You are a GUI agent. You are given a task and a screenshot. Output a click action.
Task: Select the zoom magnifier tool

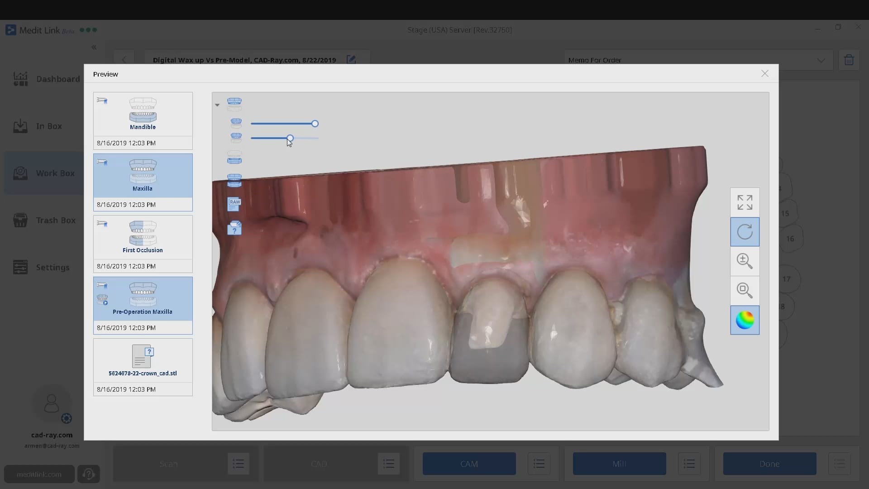coord(745,262)
